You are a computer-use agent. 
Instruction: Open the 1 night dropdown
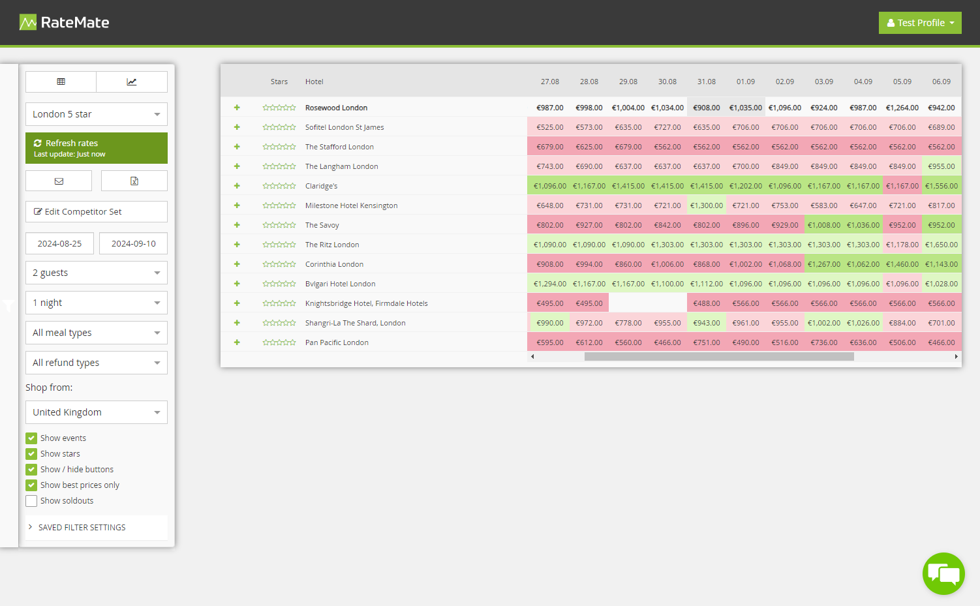click(97, 303)
